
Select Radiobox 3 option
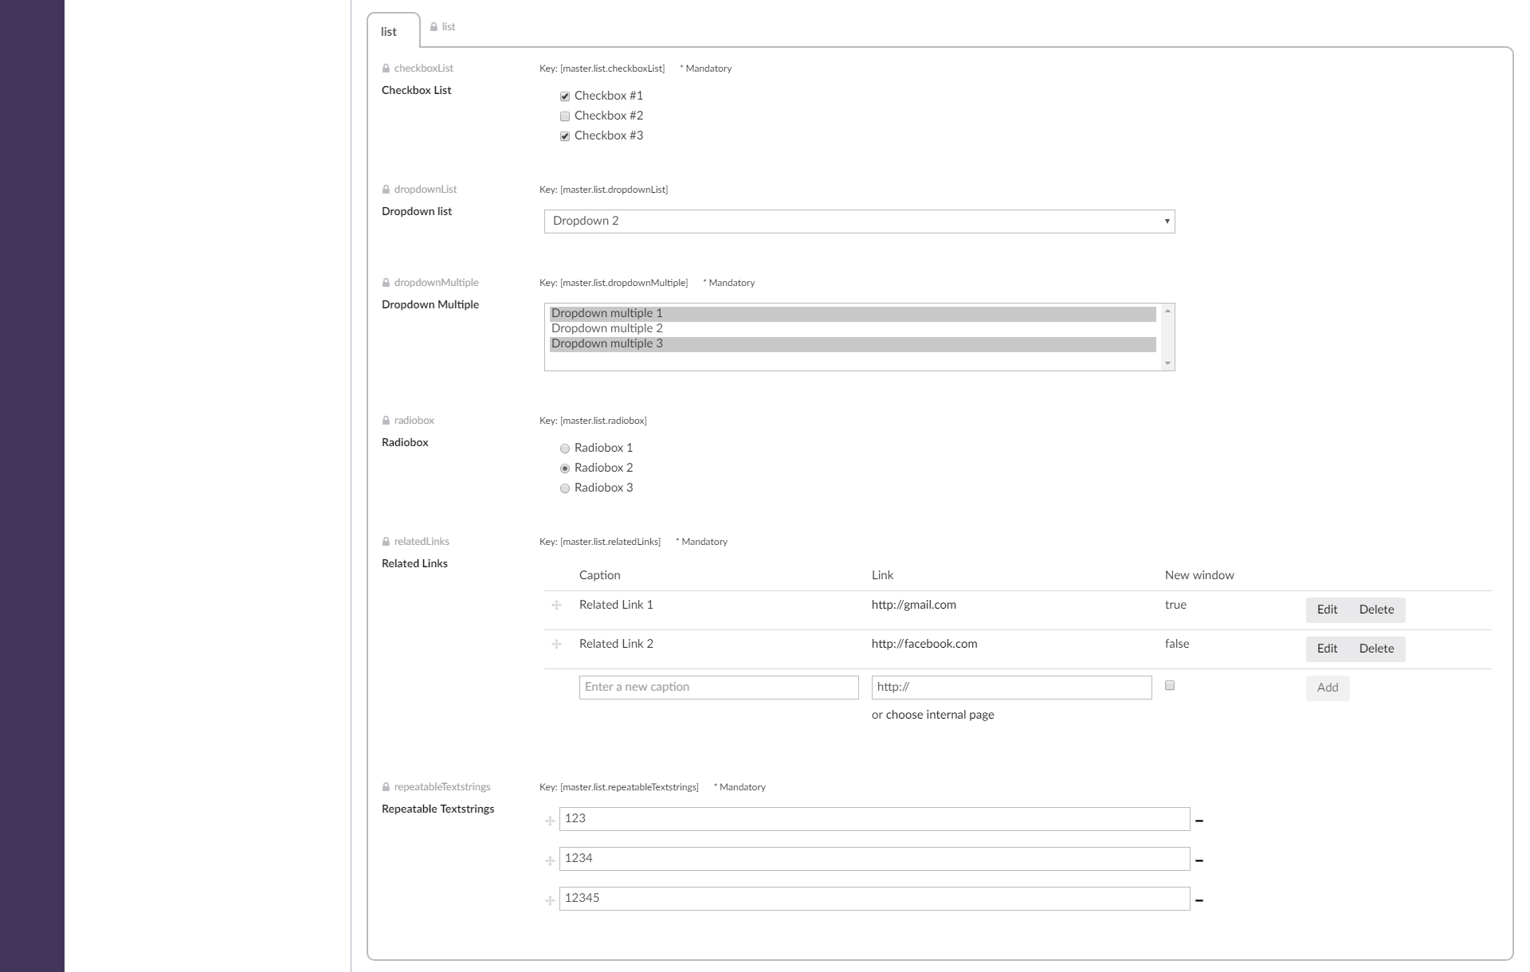click(565, 488)
